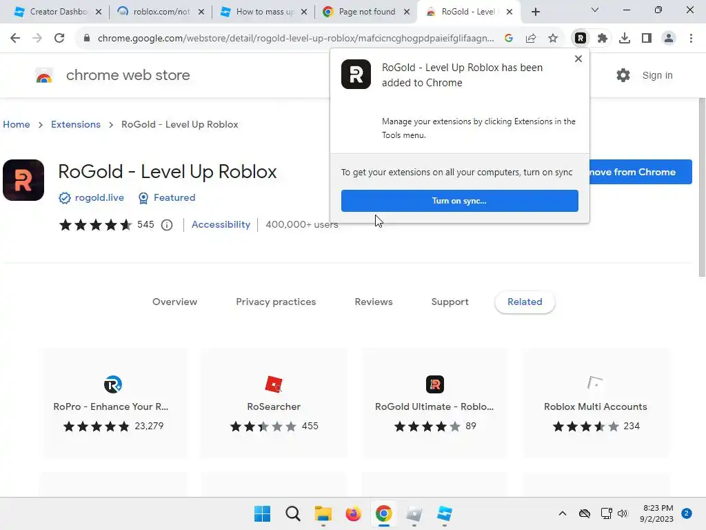The image size is (706, 530).
Task: Select the Support tab
Action: (450, 302)
